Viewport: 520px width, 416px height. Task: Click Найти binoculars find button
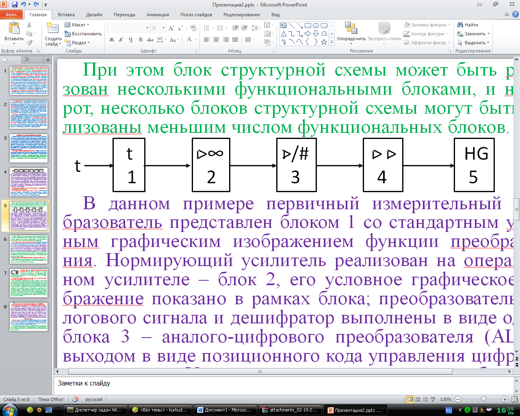point(468,25)
